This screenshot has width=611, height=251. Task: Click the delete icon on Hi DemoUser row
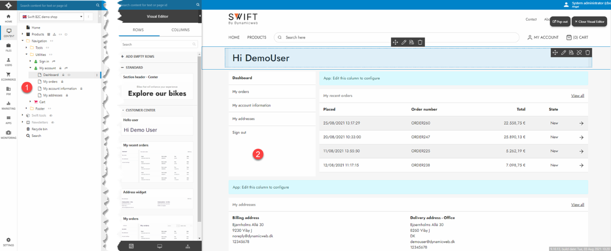point(588,52)
